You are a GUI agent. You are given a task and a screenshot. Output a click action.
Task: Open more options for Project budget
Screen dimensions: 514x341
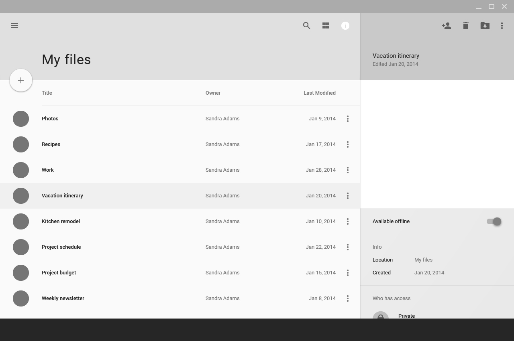click(347, 273)
